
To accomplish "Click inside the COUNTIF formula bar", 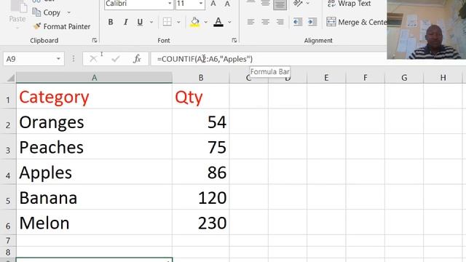I will pos(269,59).
